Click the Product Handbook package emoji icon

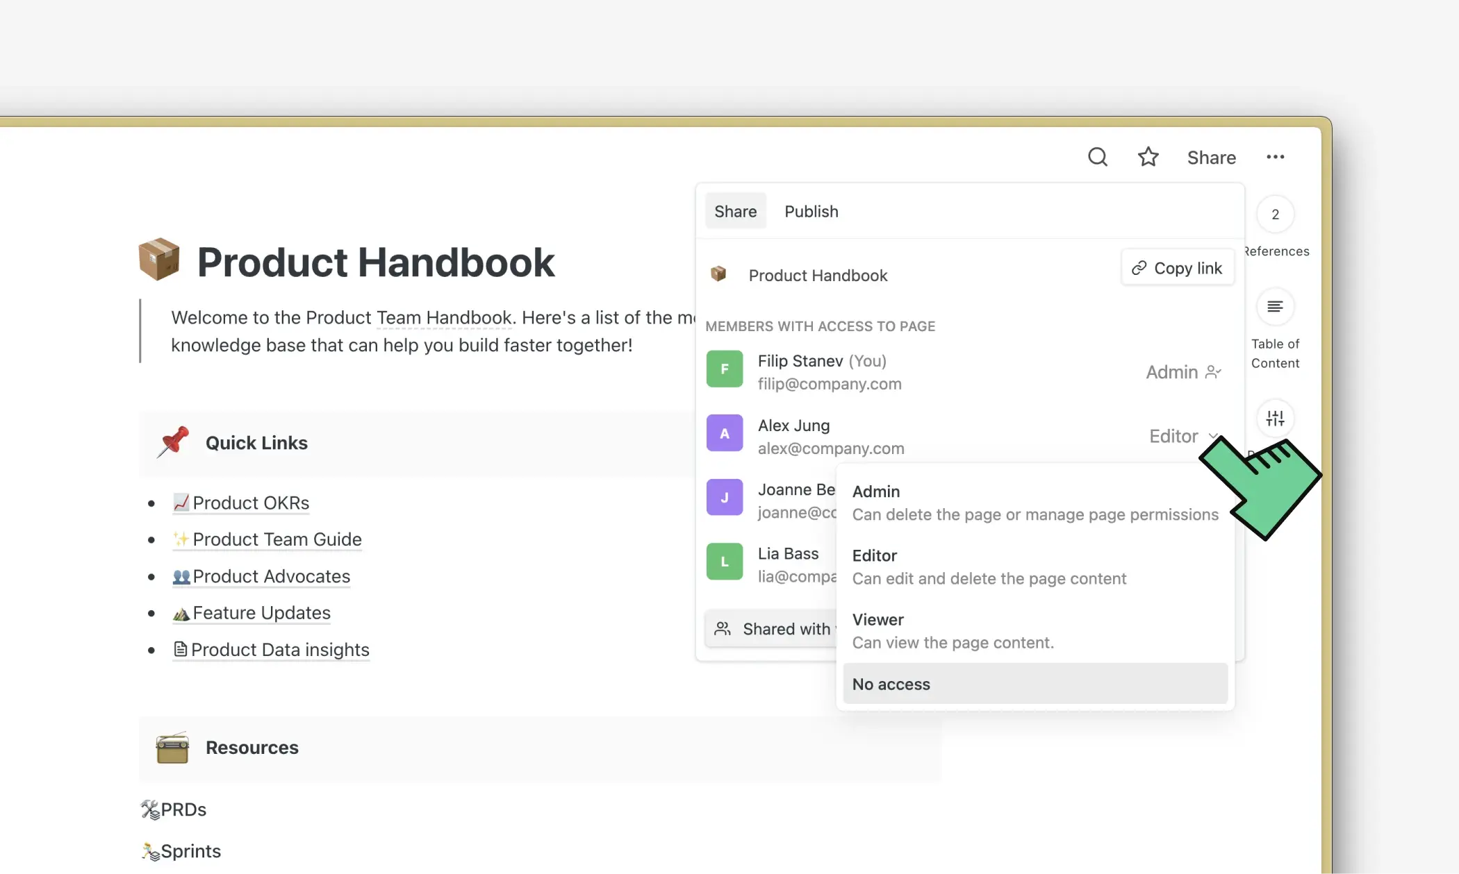point(159,260)
